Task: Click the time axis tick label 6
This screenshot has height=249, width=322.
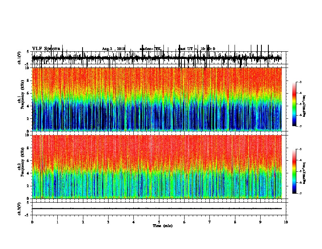Action: [x=185, y=222]
